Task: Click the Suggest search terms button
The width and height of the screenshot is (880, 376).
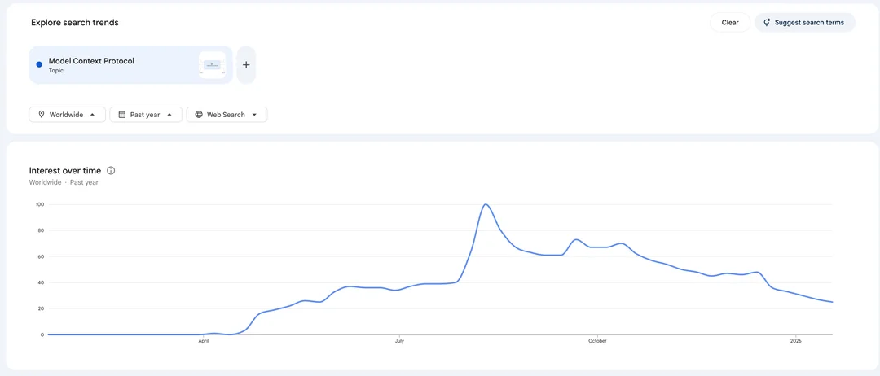Action: point(805,23)
